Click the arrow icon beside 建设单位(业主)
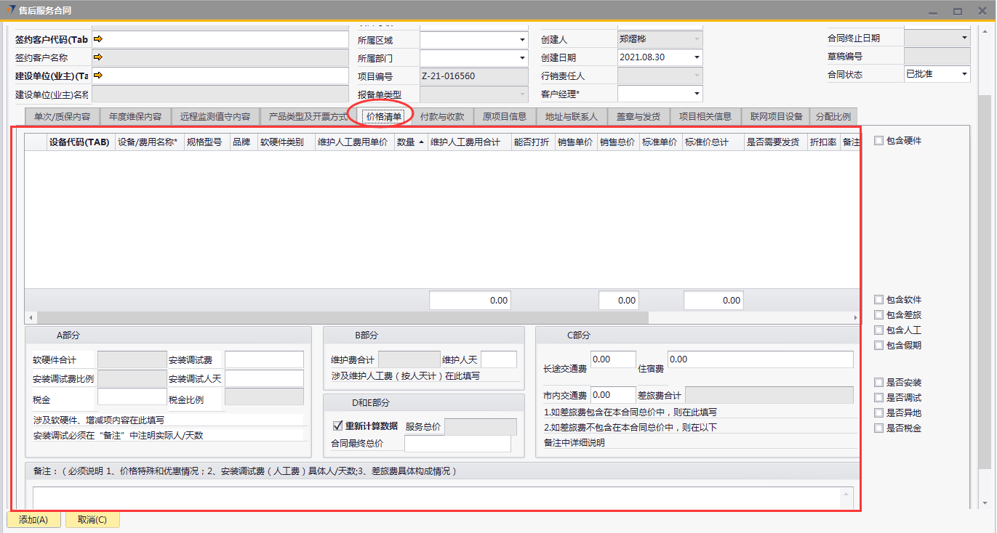Viewport: 997px width, 533px height. 99,75
